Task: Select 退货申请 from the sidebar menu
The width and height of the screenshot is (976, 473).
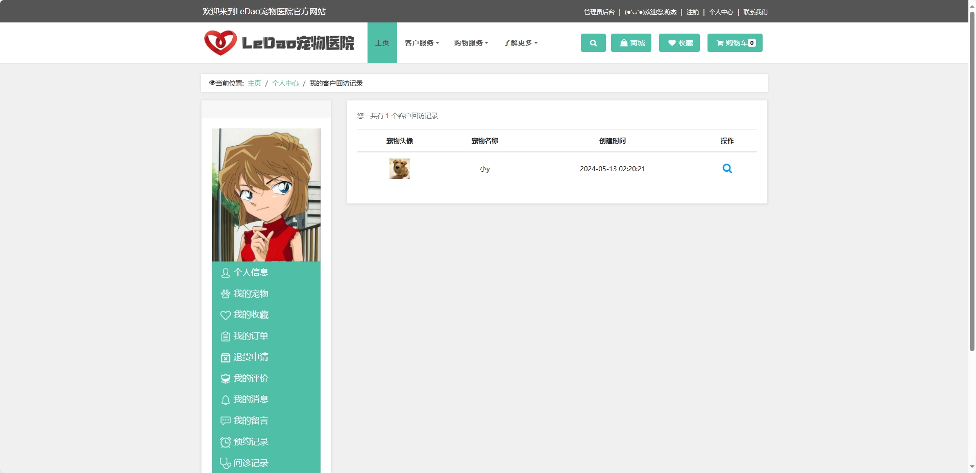Action: click(x=251, y=357)
